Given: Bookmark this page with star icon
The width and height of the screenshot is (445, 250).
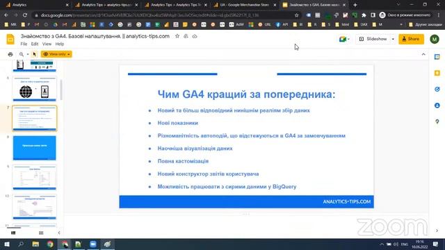Looking at the screenshot, I should click(x=297, y=15).
